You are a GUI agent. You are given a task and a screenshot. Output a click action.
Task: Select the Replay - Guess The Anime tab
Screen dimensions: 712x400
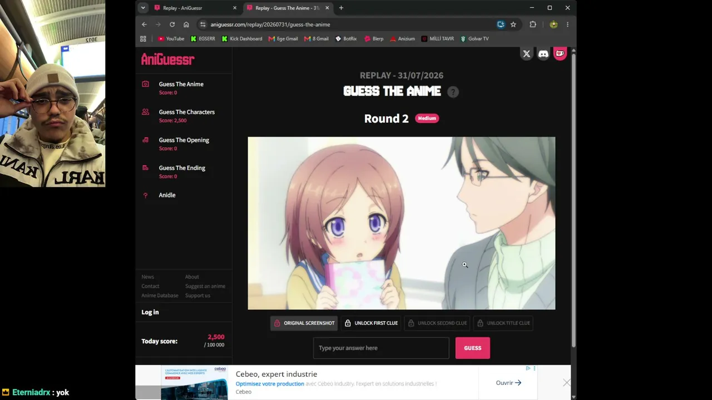pyautogui.click(x=288, y=8)
